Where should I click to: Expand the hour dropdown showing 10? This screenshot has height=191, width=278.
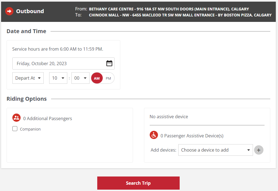58,78
